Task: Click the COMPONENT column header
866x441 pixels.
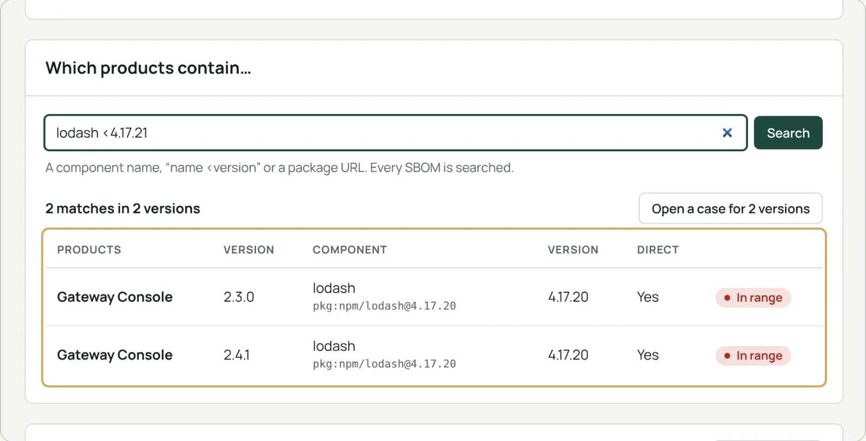Action: click(x=350, y=250)
